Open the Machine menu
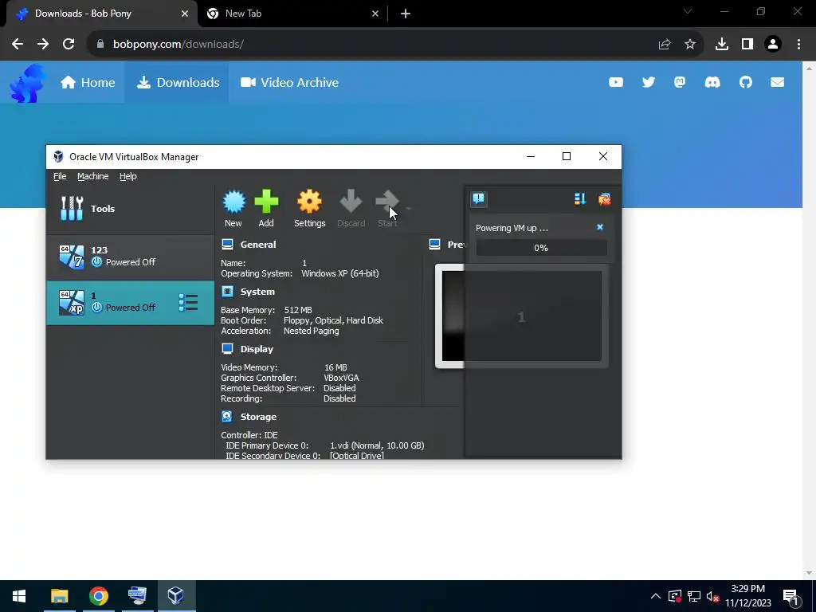Screen dimensions: 816x612 pyautogui.click(x=92, y=176)
